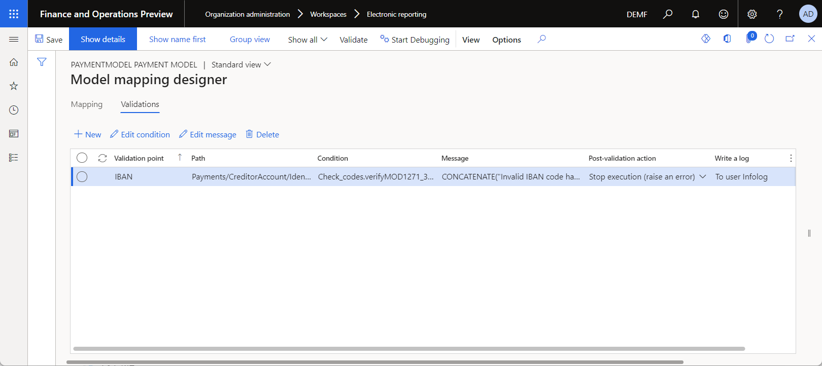
Task: Open the app launcher waffle menu
Action: [14, 14]
